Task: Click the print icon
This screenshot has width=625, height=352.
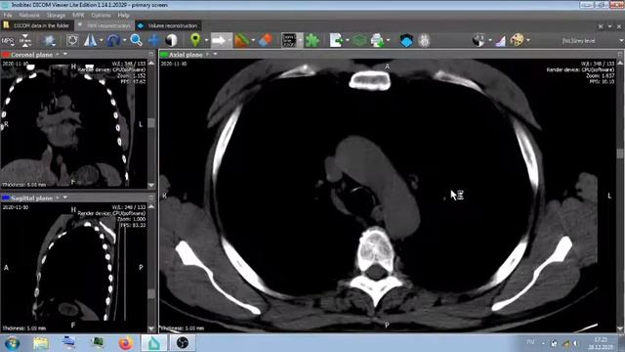Action: click(x=377, y=40)
